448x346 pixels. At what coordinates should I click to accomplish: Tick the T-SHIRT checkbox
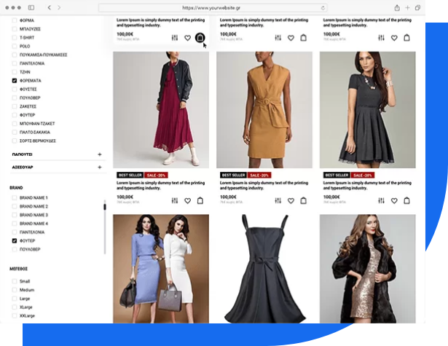[x=15, y=37]
